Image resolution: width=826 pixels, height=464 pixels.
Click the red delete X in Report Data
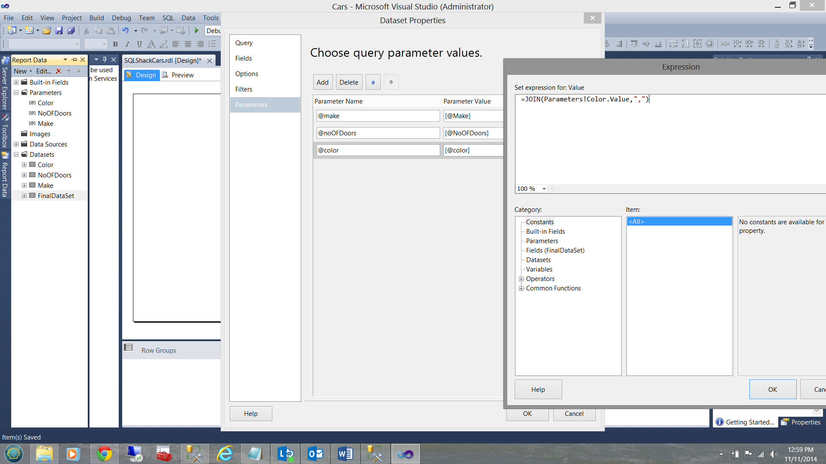pos(59,71)
